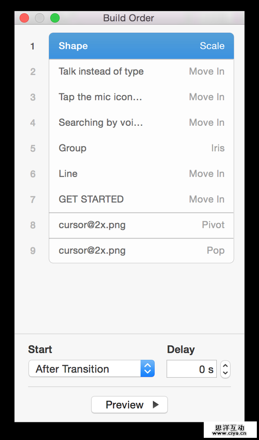259x440 pixels.
Task: Increase Delay with stepper up arrow
Action: pyautogui.click(x=225, y=366)
